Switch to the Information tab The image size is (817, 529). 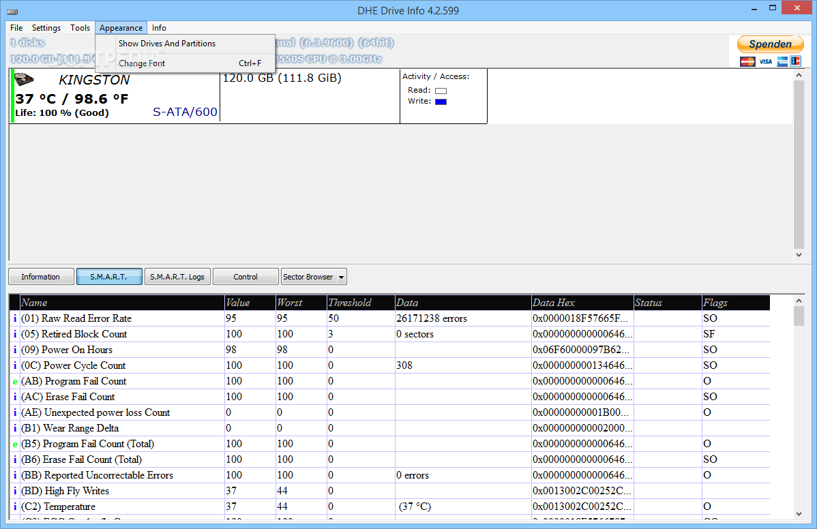pyautogui.click(x=41, y=277)
